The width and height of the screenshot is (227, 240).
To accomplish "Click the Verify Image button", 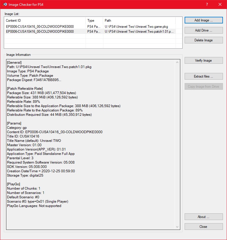I will point(203,61).
